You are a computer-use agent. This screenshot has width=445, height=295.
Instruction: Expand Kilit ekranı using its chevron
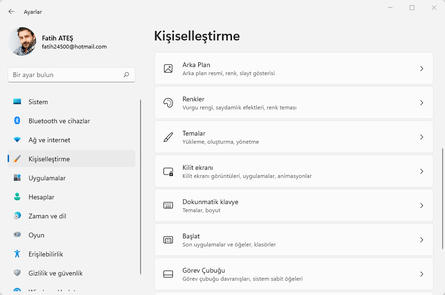click(x=421, y=171)
